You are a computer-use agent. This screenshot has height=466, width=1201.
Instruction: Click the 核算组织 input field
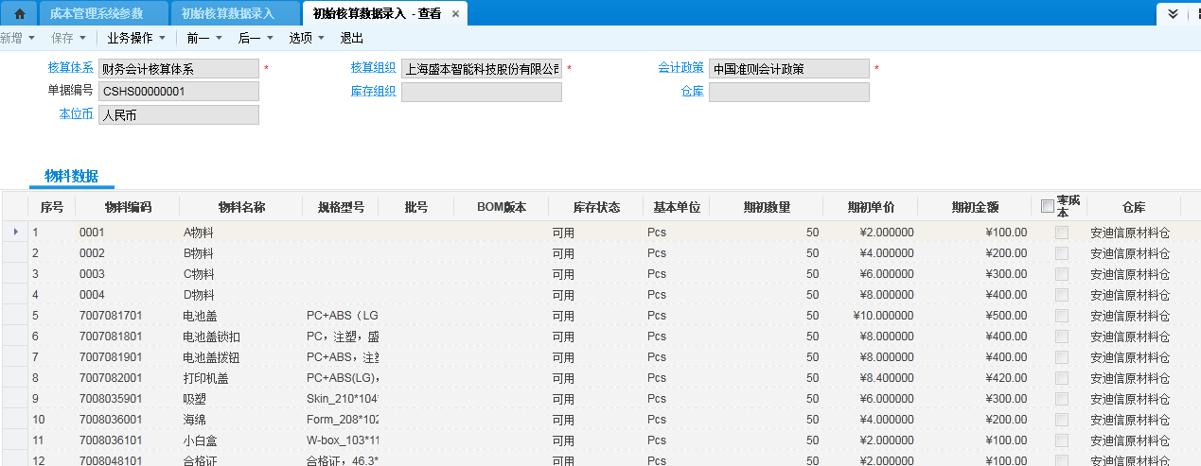pyautogui.click(x=481, y=69)
